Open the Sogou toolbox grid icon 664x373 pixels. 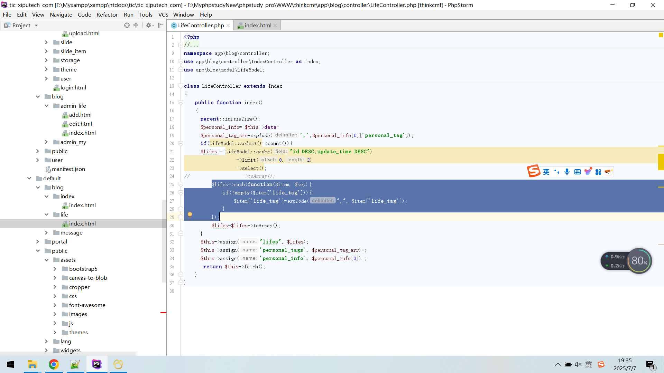pyautogui.click(x=599, y=172)
